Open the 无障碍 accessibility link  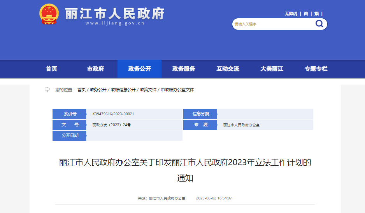291,14
